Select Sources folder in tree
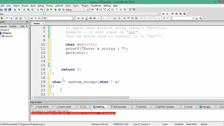The image size is (224, 126). click(9, 36)
